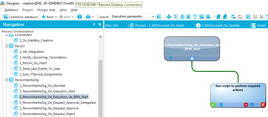Click the printer icon in toolbar
The height and width of the screenshot is (117, 268).
click(x=88, y=17)
